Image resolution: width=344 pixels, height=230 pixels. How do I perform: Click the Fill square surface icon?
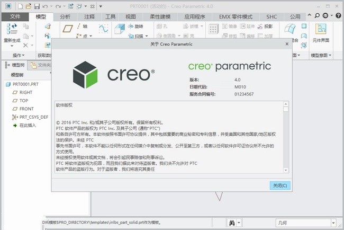pos(304,26)
